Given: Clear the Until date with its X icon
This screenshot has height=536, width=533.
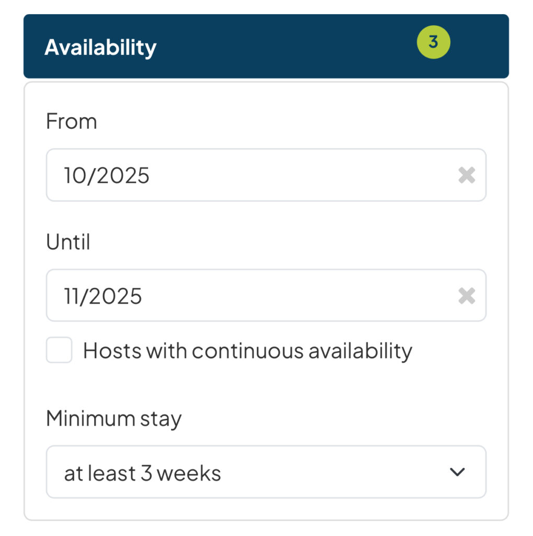Looking at the screenshot, I should coord(466,296).
